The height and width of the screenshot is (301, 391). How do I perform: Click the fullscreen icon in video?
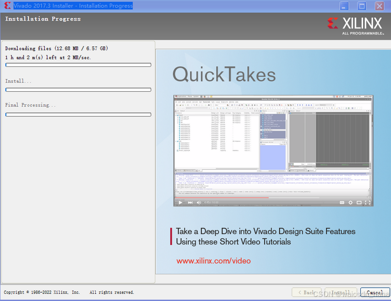368,202
